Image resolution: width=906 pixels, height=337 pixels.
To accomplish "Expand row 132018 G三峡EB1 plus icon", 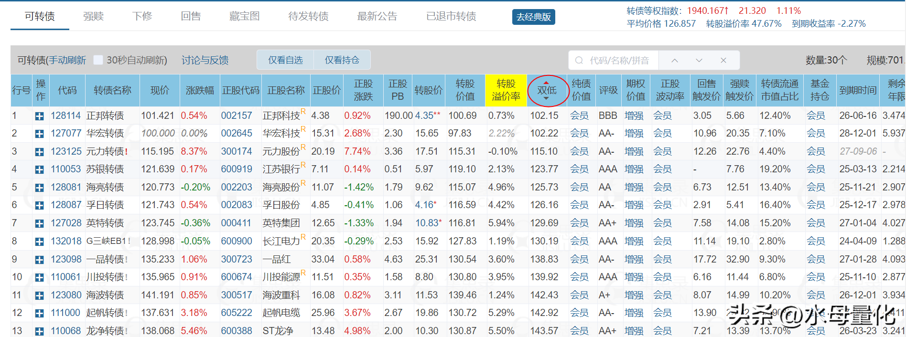I will (40, 242).
